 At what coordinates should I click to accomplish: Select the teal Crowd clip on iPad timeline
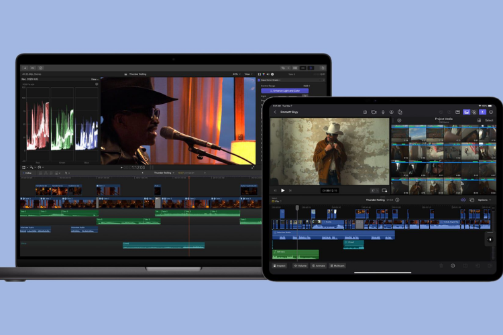tap(353, 245)
